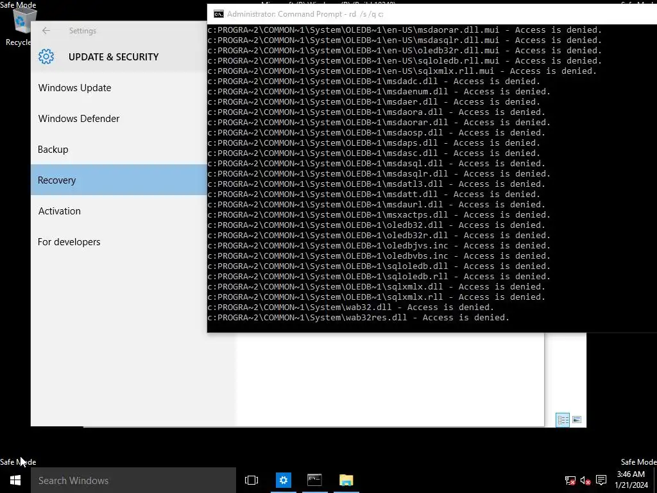The height and width of the screenshot is (493, 657).
Task: Click the muted volume tray icon
Action: click(x=586, y=480)
